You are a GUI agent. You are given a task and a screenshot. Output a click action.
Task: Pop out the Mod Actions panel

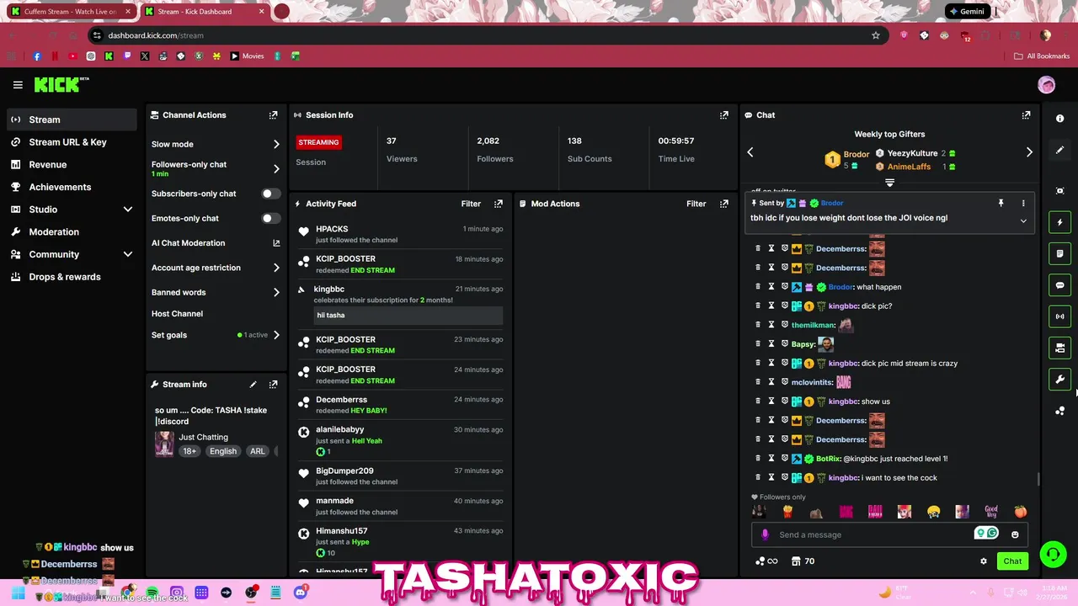724,204
